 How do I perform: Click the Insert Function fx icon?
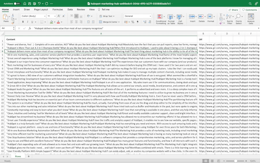[30, 28]
